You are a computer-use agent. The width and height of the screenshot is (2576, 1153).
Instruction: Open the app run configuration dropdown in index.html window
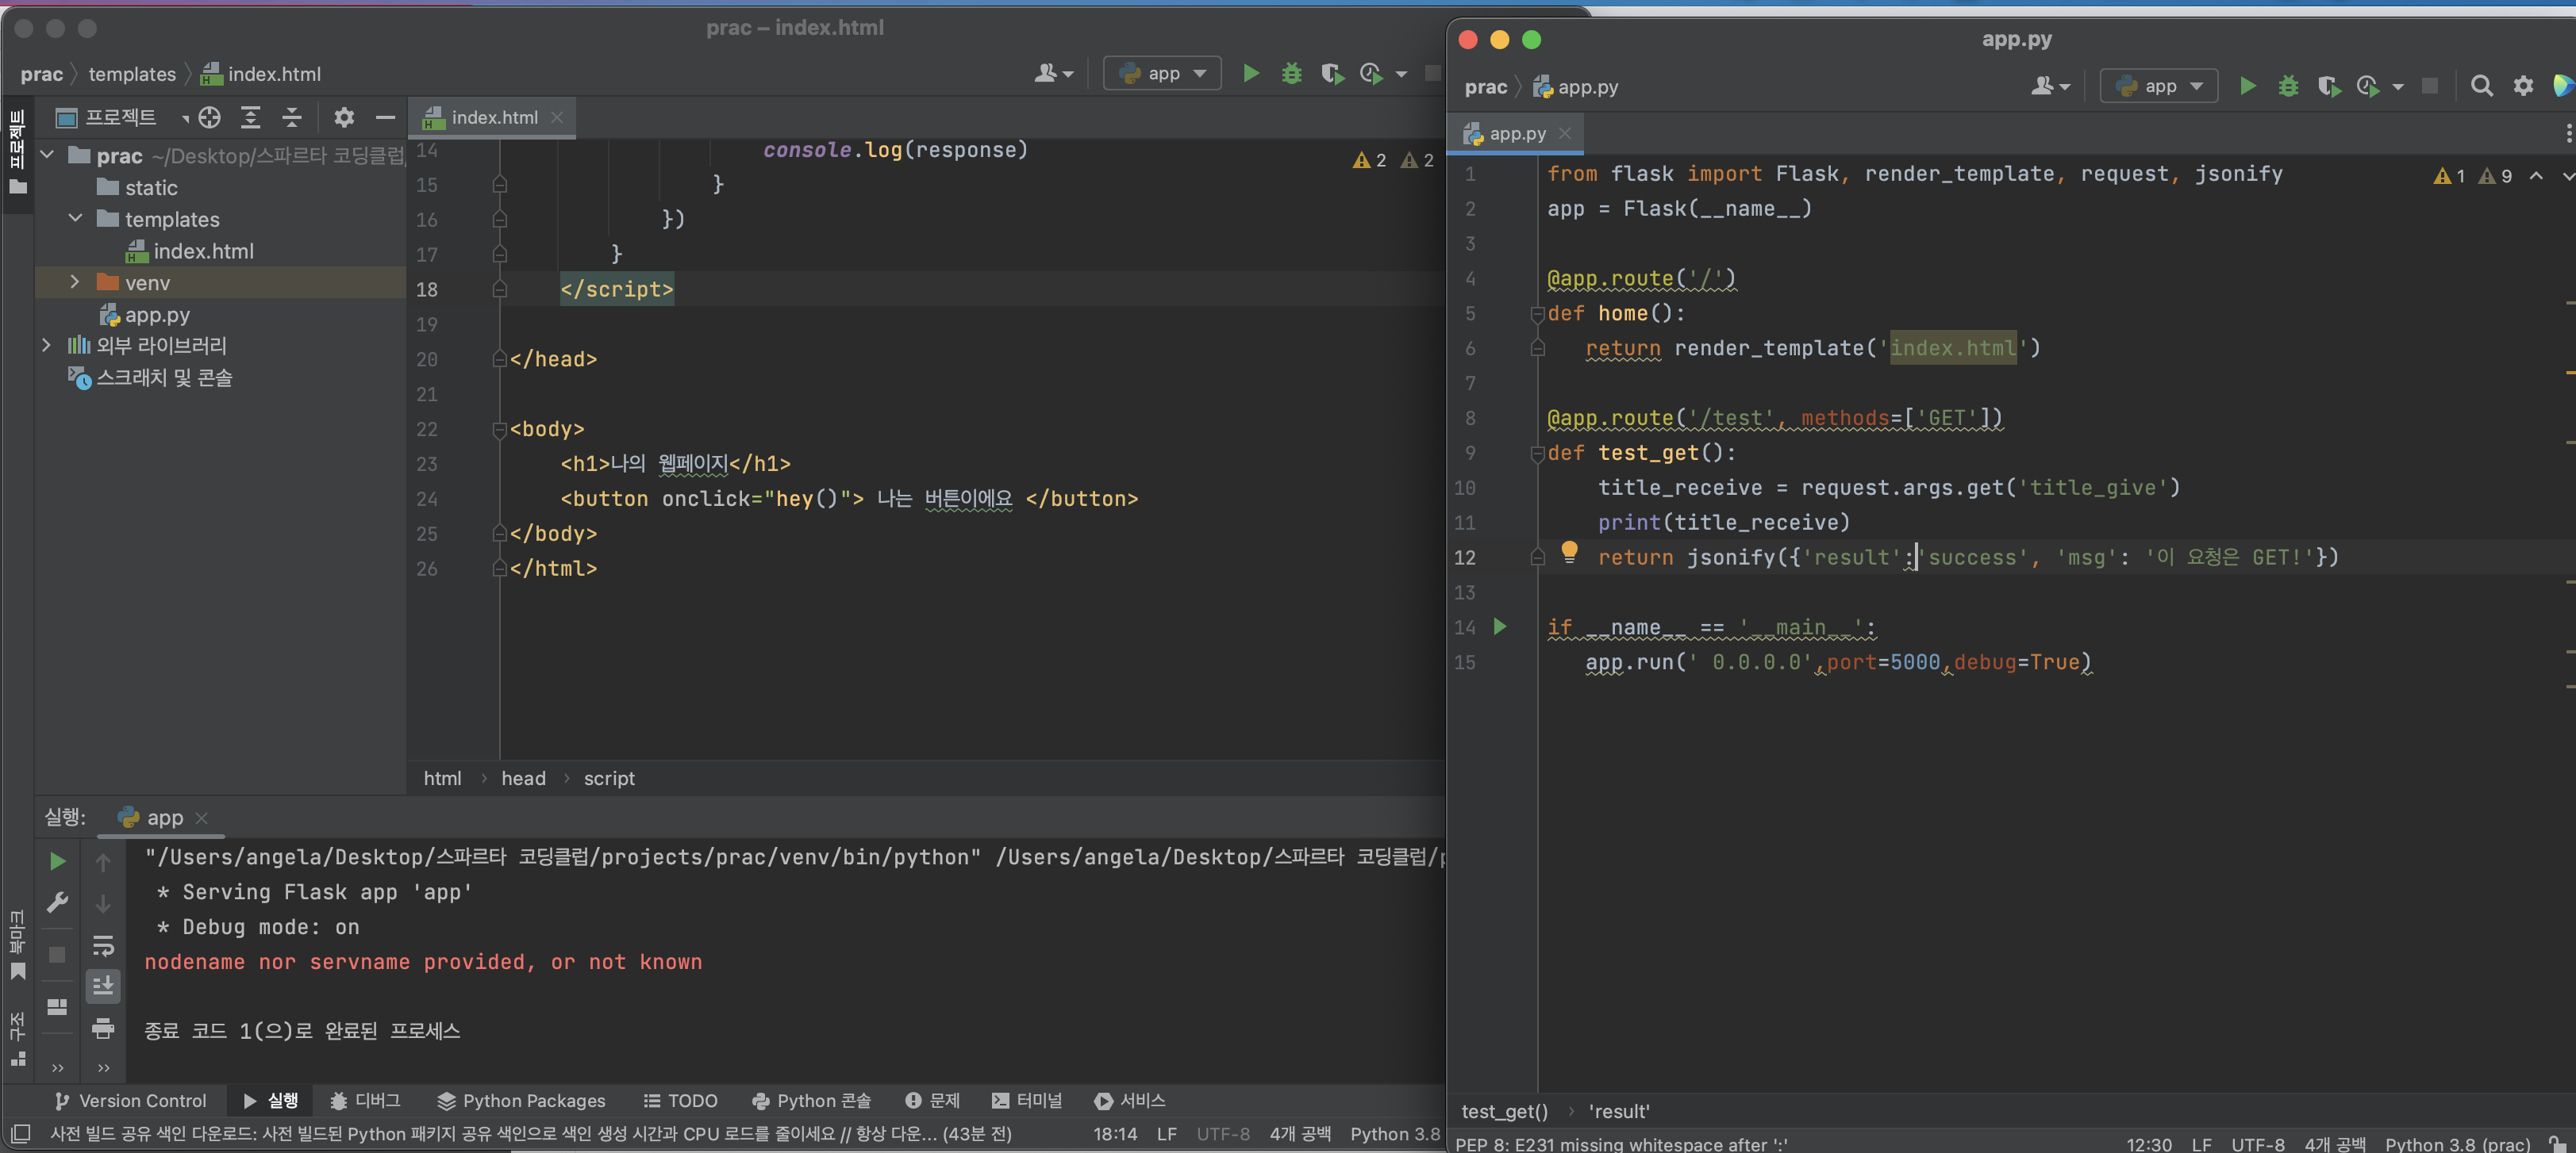tap(1162, 73)
